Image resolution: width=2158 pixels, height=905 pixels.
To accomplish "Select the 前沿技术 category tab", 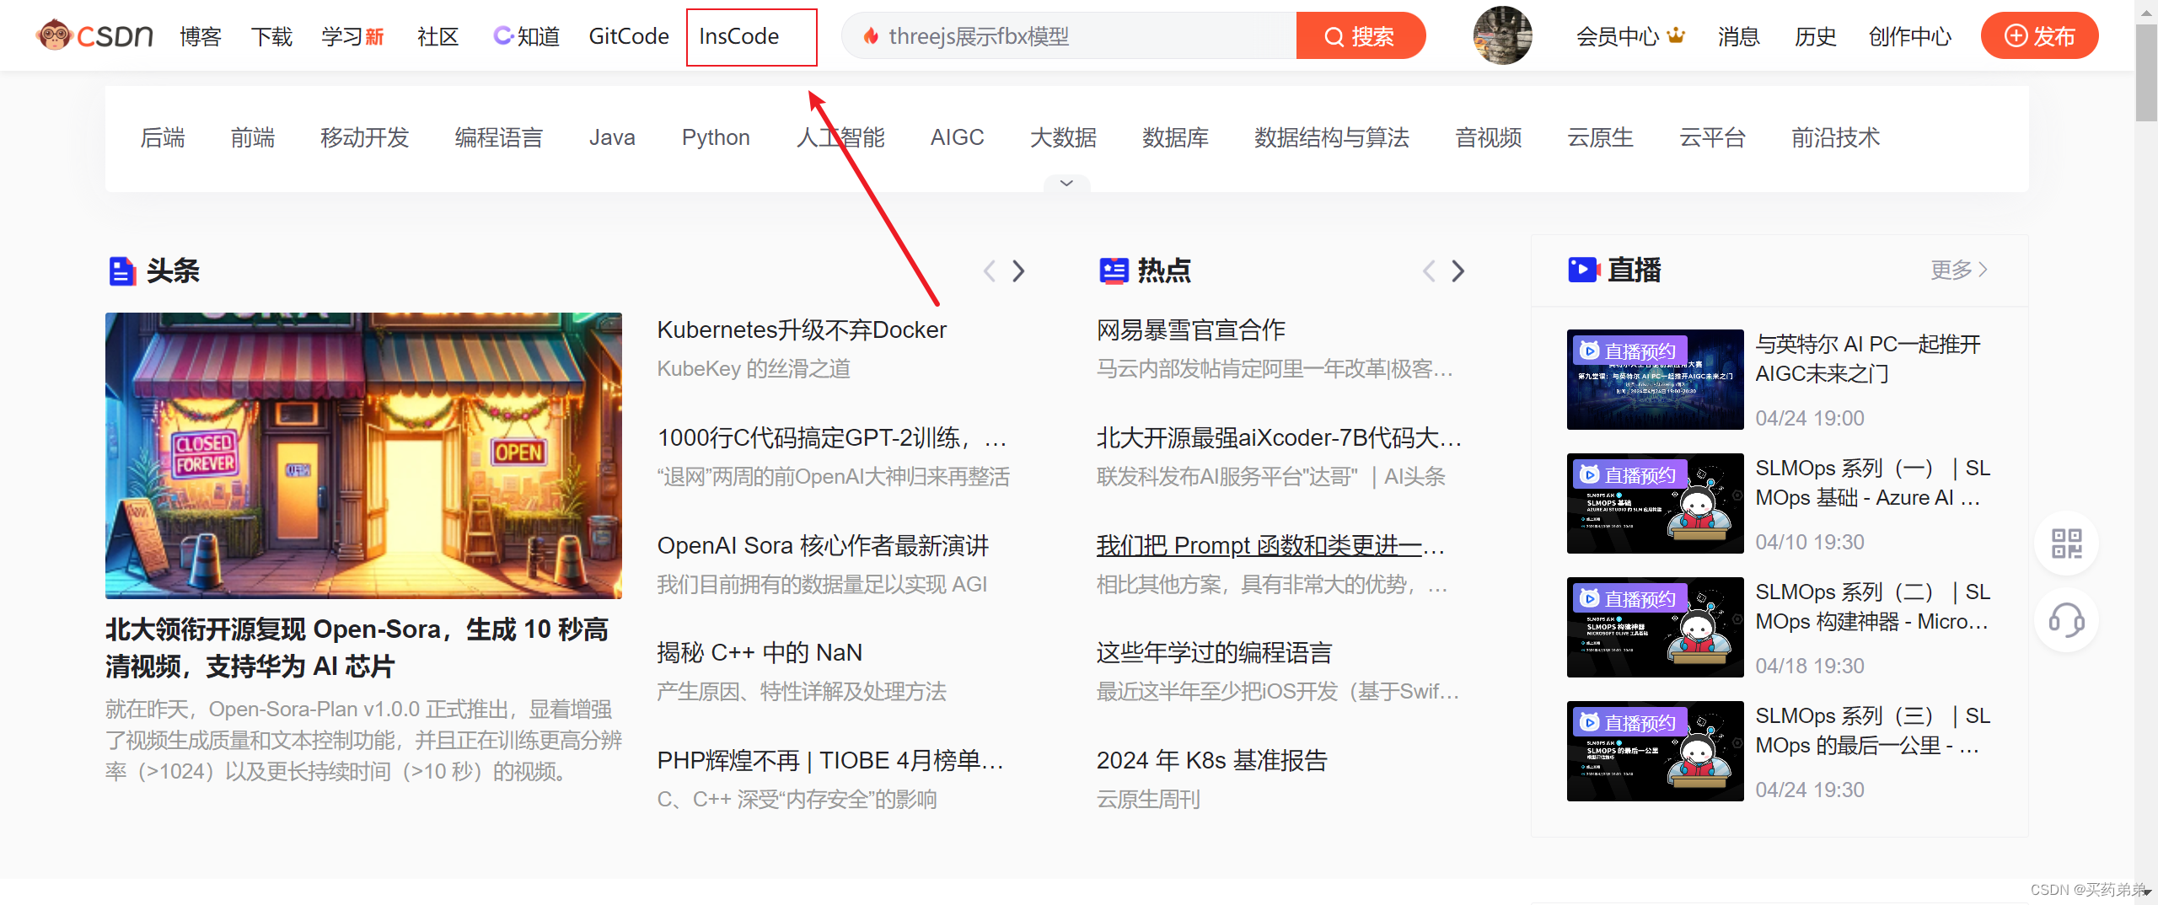I will coord(1836,137).
